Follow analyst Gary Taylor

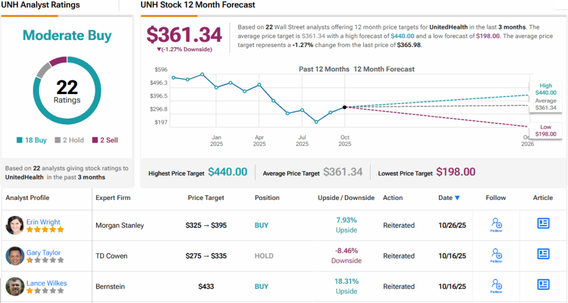[x=496, y=255]
